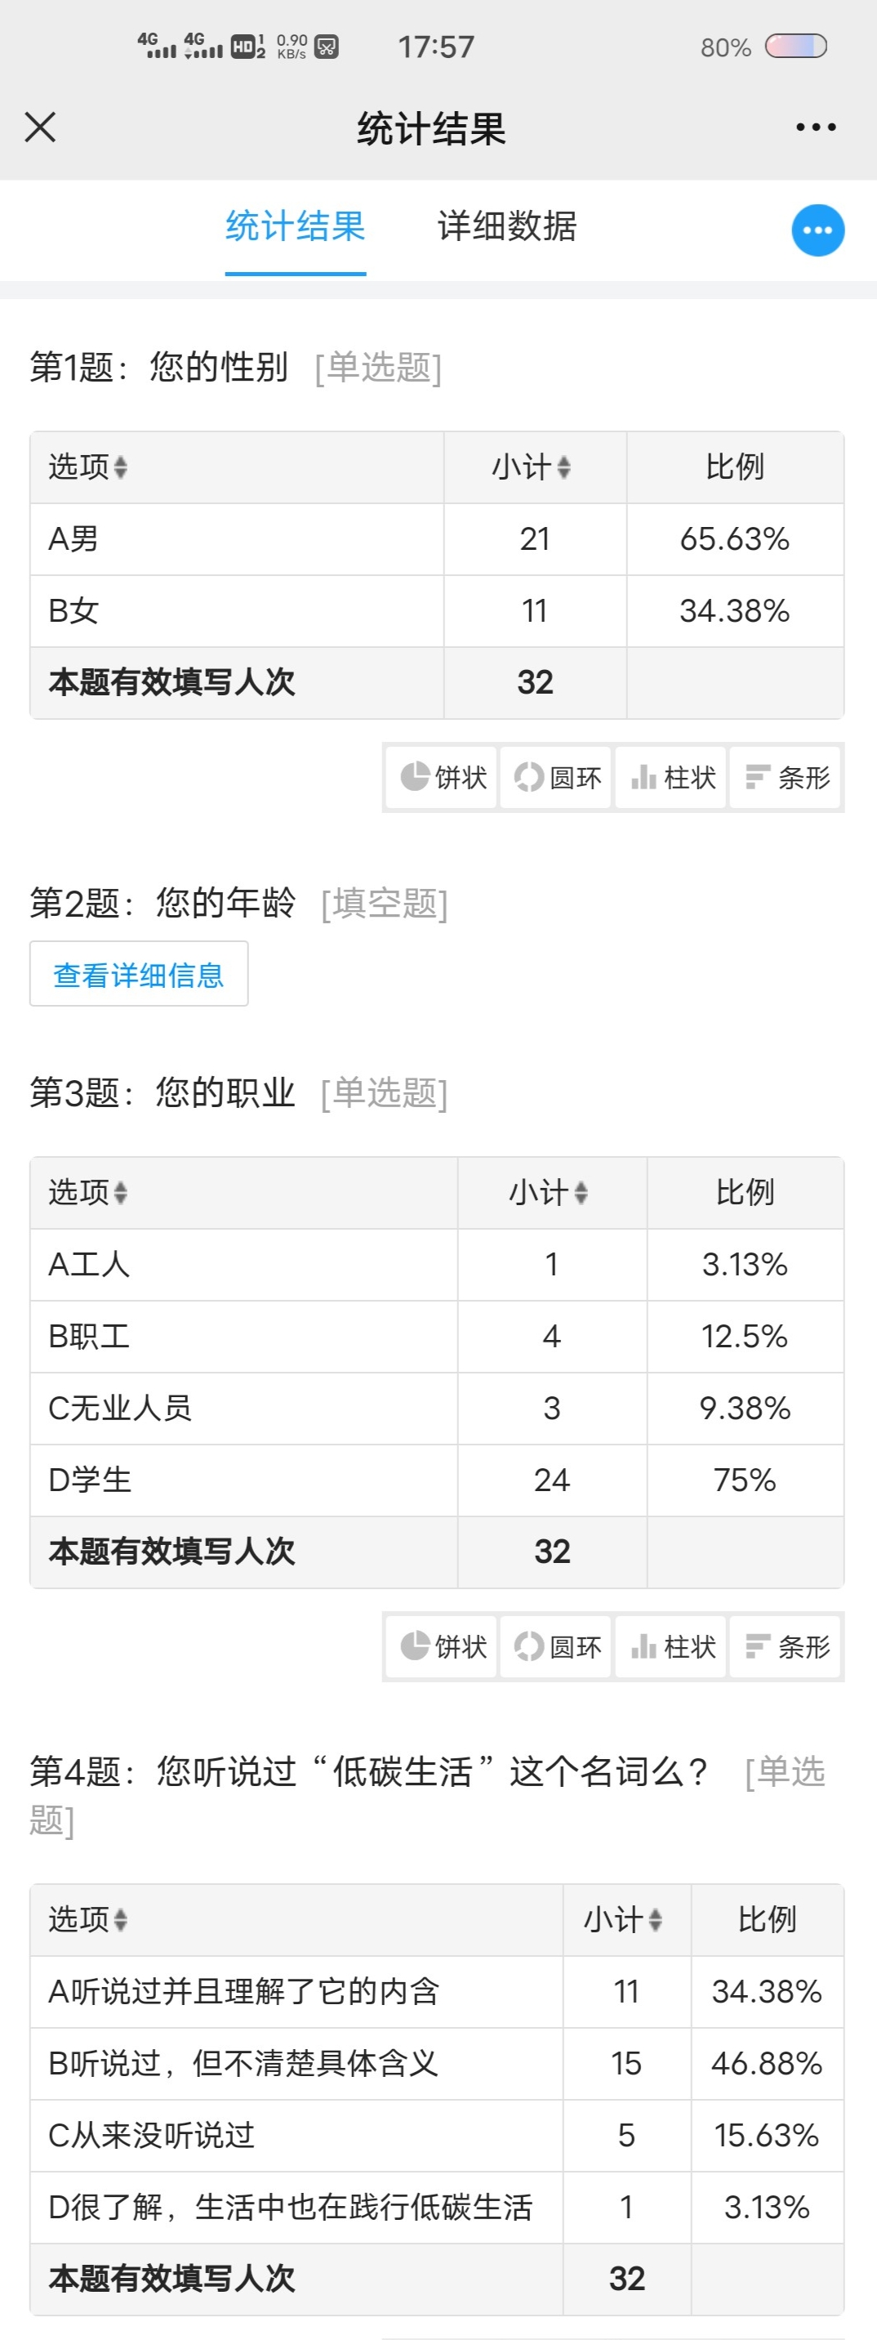Image resolution: width=877 pixels, height=2340 pixels.
Task: Show donut chart (圆环) for question 3
Action: (558, 1647)
